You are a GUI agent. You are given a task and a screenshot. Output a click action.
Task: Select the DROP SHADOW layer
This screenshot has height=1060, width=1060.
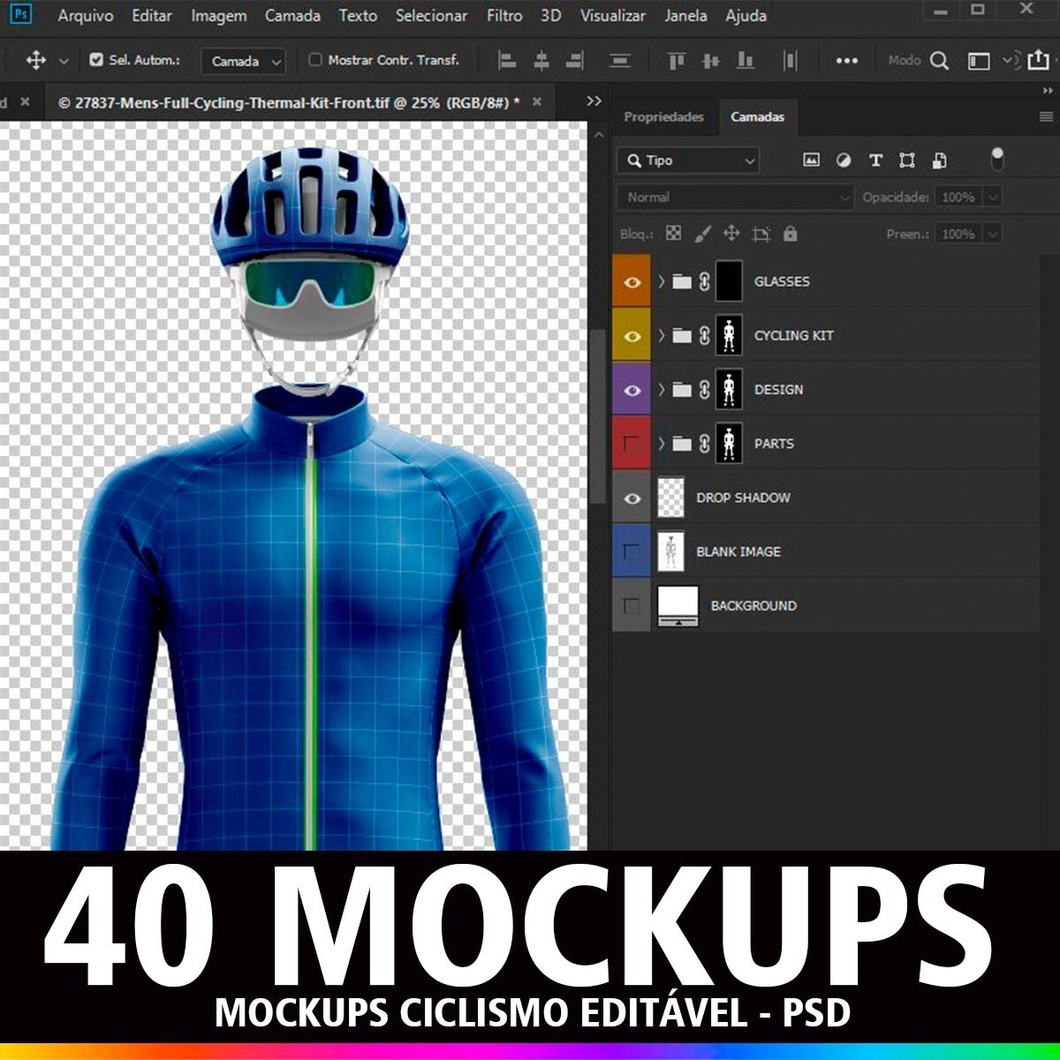click(743, 497)
